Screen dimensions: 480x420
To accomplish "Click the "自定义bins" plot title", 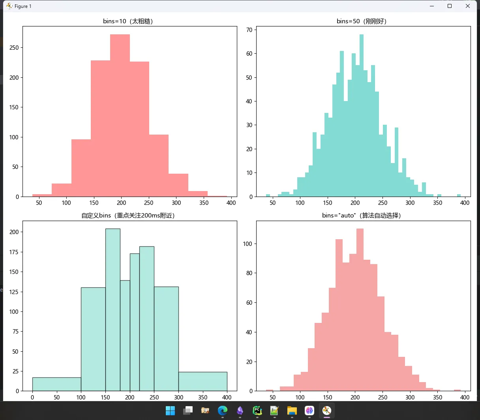I will (128, 216).
